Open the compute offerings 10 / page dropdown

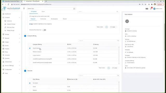click(x=115, y=68)
